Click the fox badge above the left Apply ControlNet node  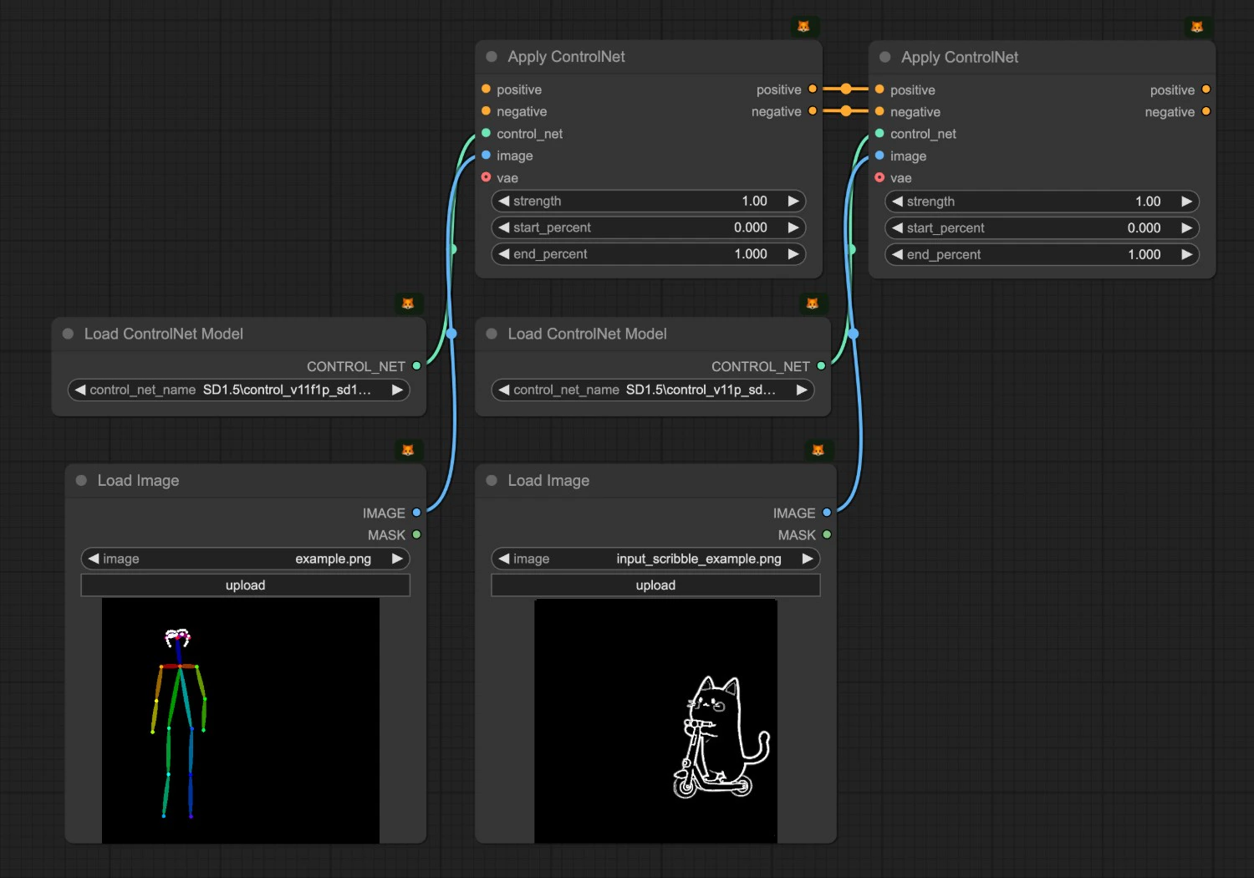803,27
